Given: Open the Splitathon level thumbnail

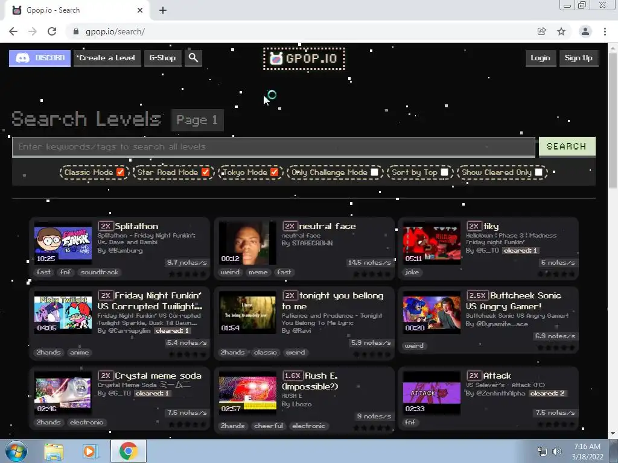Looking at the screenshot, I should [63, 243].
